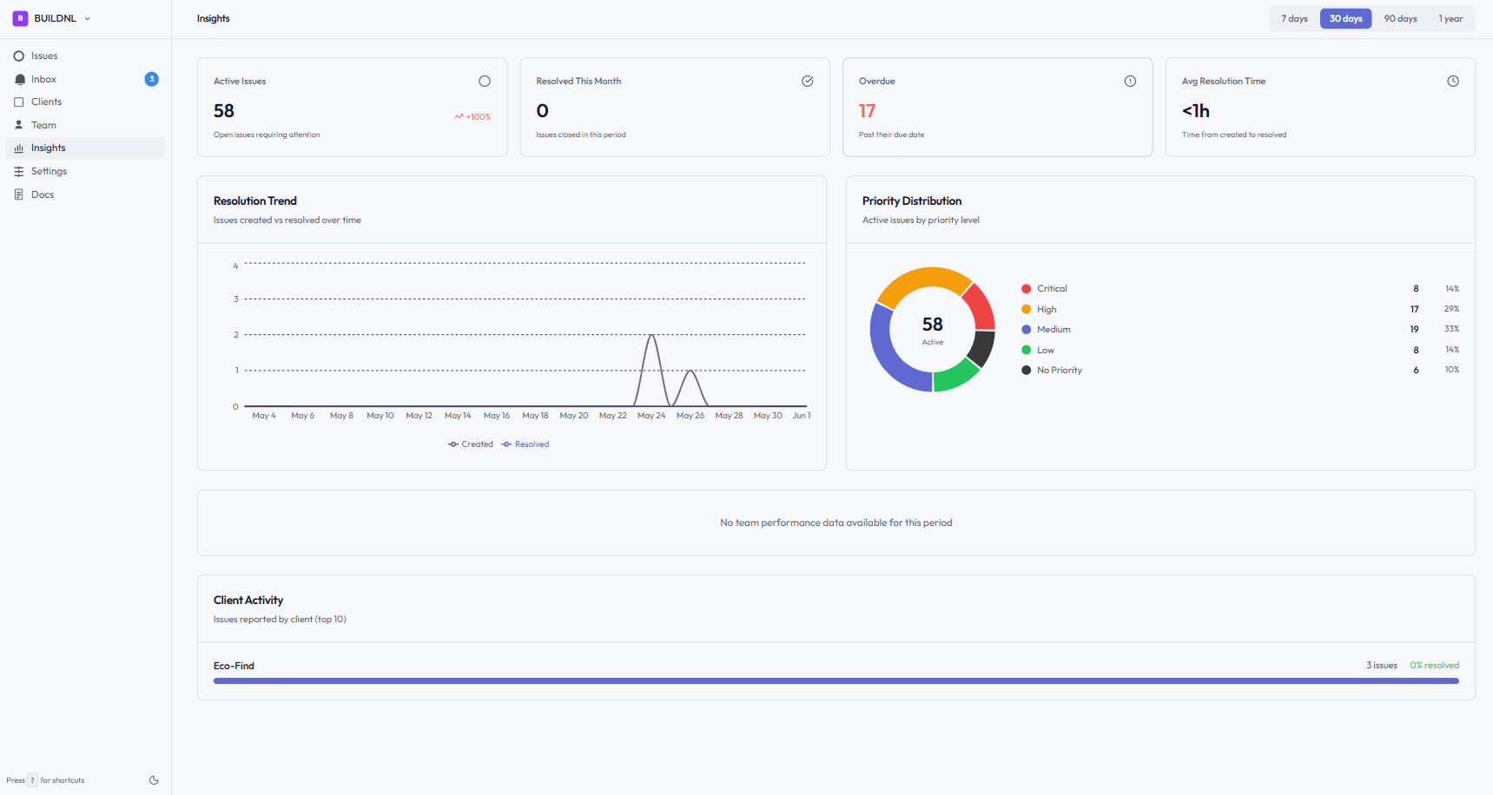
Task: Click the '0% resolved' text
Action: tap(1434, 666)
